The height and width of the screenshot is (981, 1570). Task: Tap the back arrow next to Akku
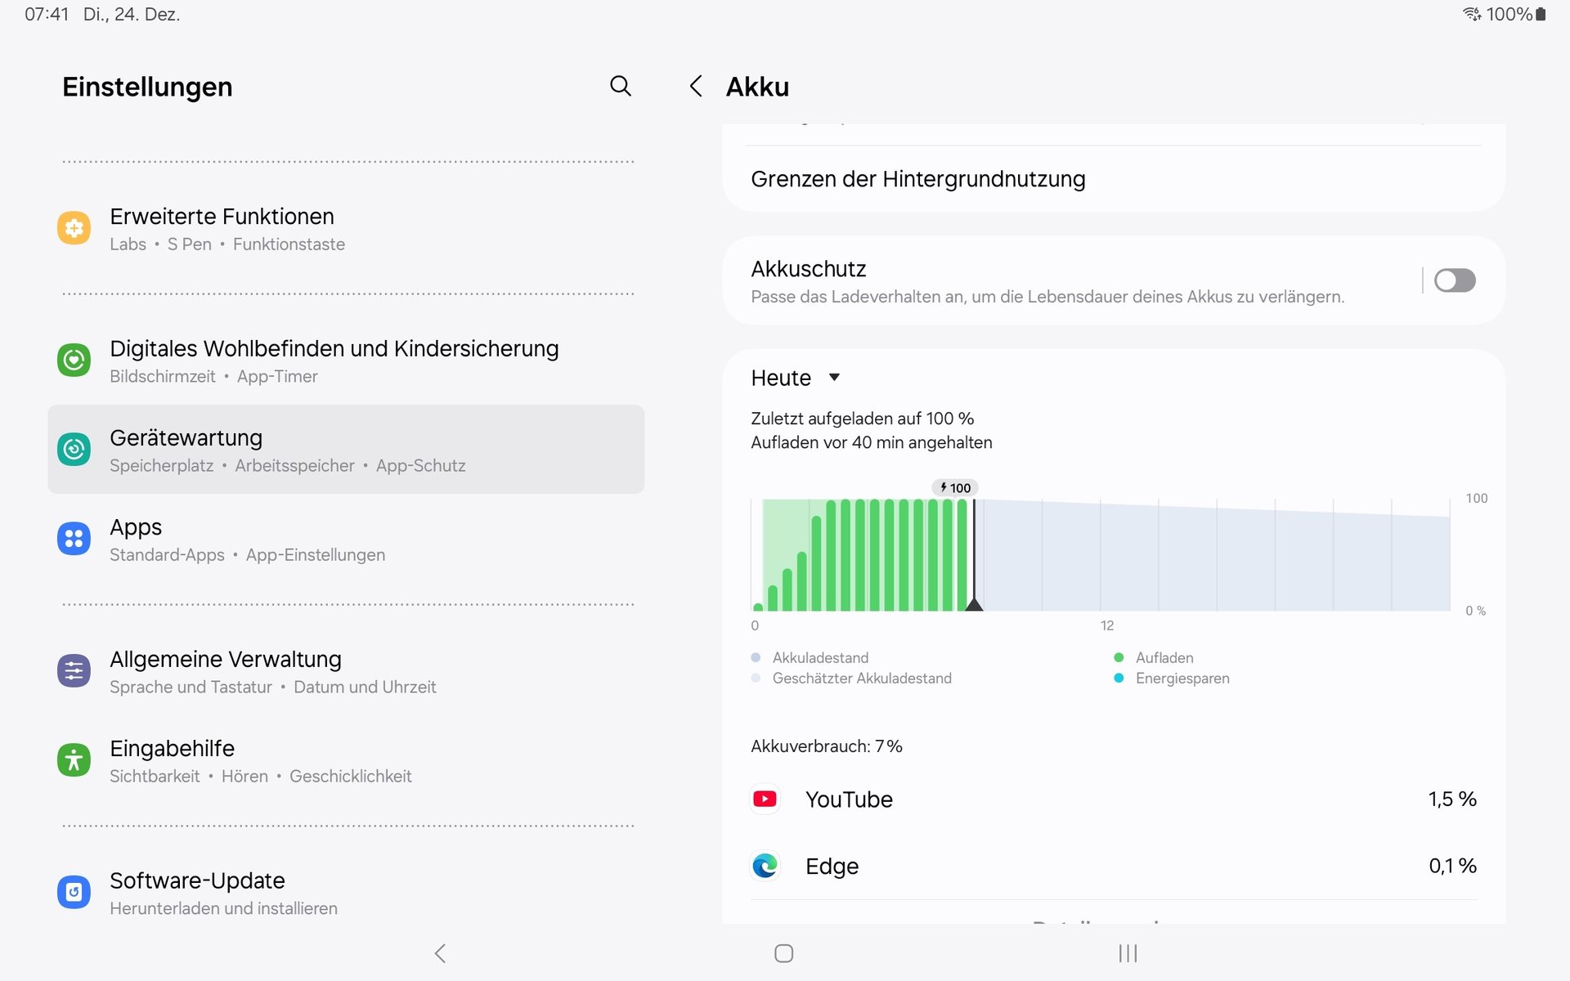[696, 86]
